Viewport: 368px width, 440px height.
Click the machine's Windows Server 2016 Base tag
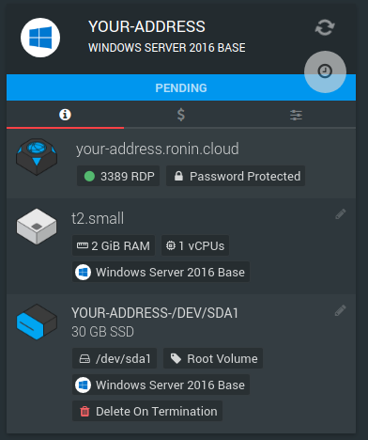(x=161, y=272)
